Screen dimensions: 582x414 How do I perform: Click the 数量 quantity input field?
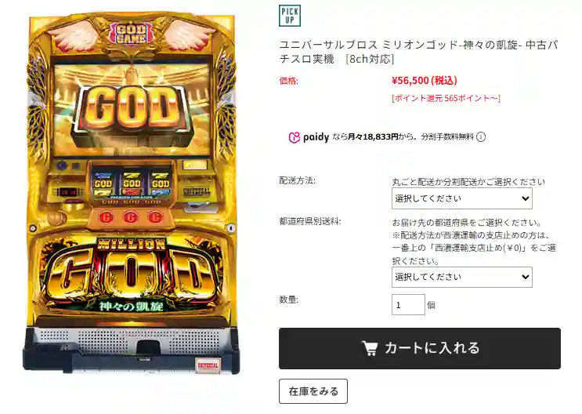point(408,305)
